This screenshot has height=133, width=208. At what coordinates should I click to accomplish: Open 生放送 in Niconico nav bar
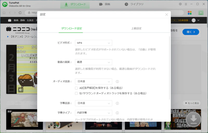30,20
